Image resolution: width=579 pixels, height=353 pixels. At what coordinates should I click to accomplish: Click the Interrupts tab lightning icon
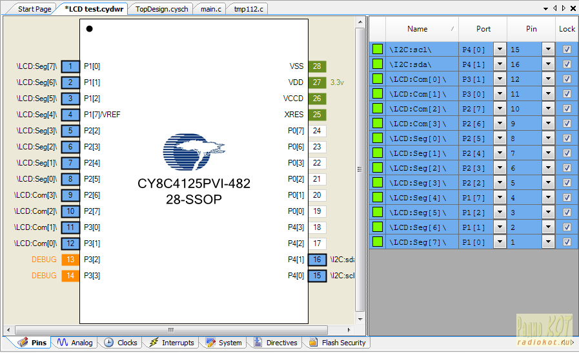pos(154,342)
